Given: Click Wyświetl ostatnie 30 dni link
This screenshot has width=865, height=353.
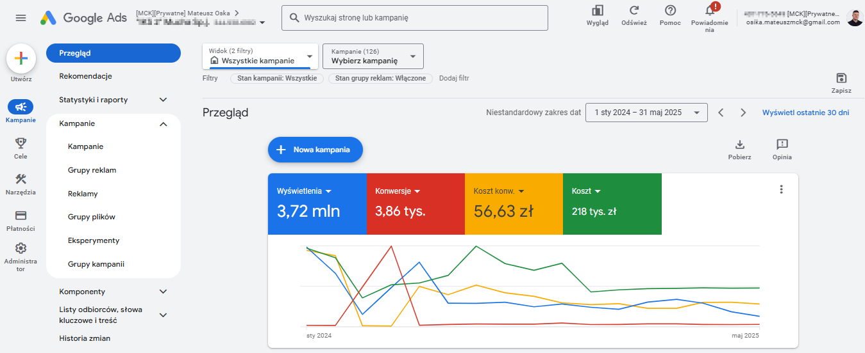Looking at the screenshot, I should pos(805,113).
